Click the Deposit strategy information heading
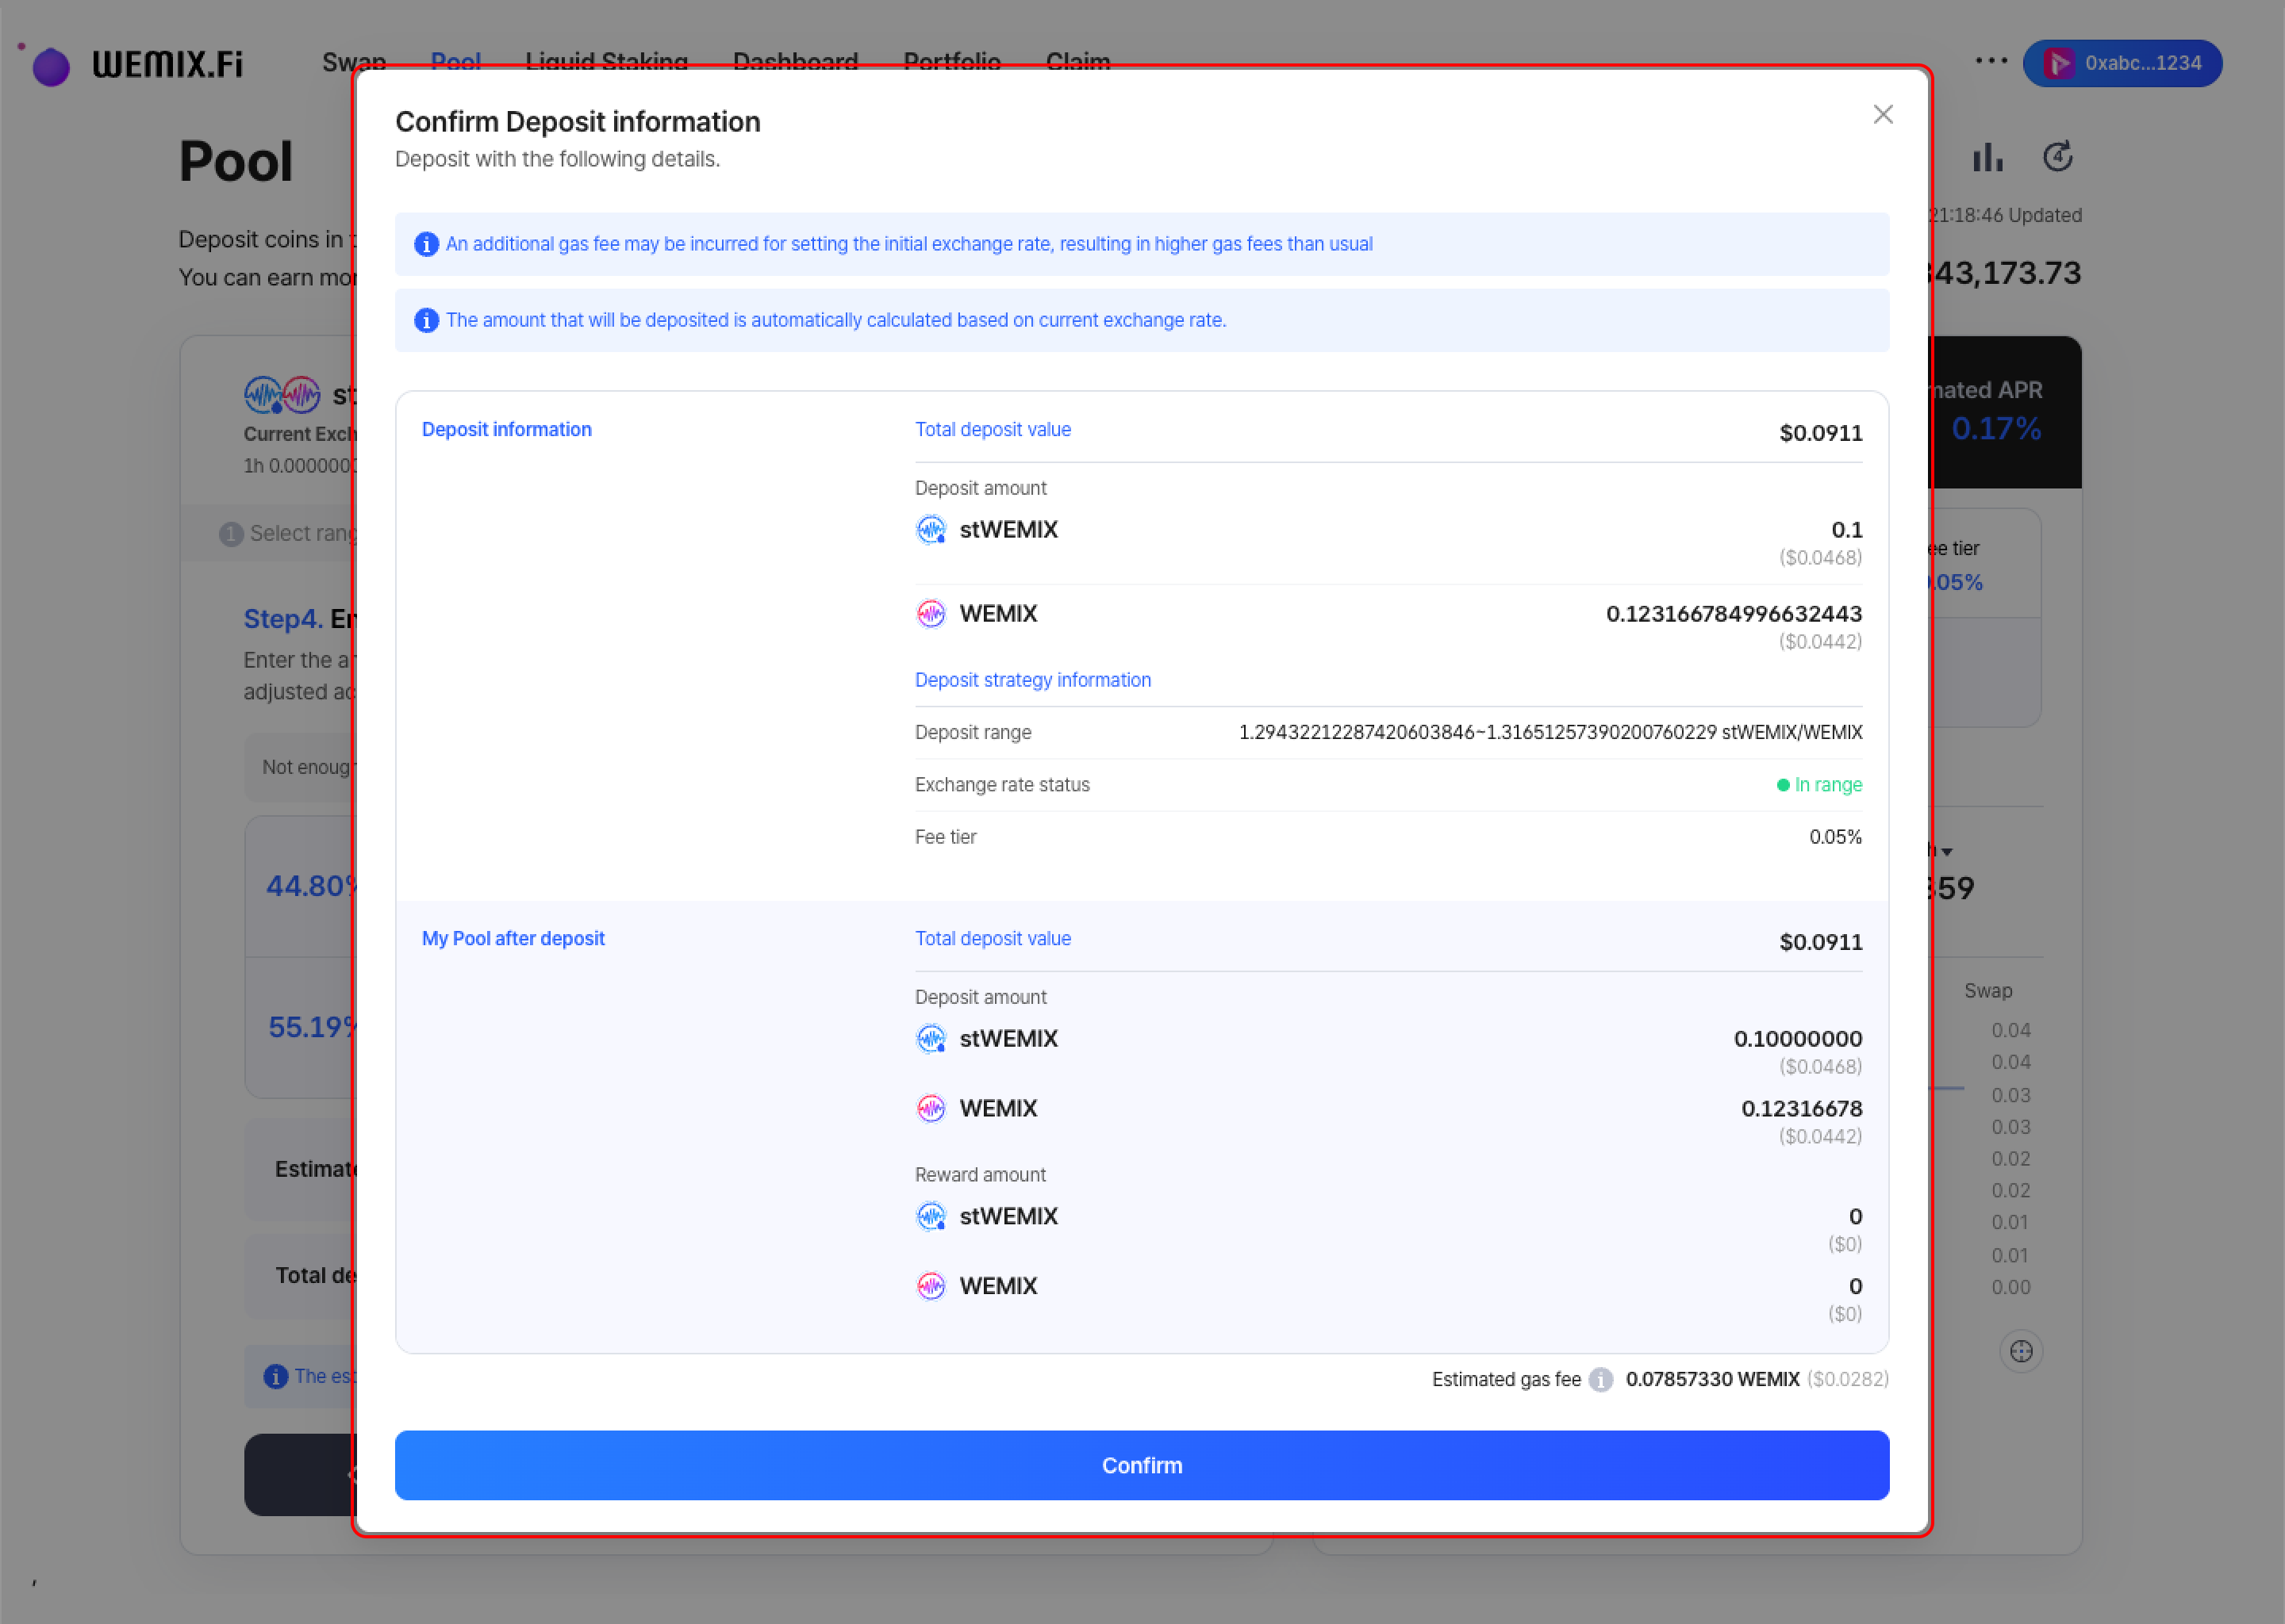The width and height of the screenshot is (2285, 1624). click(x=1032, y=680)
